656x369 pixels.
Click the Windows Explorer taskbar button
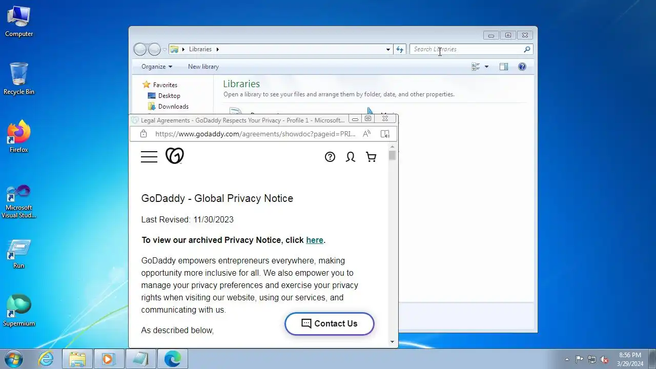pos(77,359)
